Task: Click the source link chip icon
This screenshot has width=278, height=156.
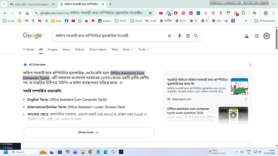Action: pyautogui.click(x=121, y=83)
